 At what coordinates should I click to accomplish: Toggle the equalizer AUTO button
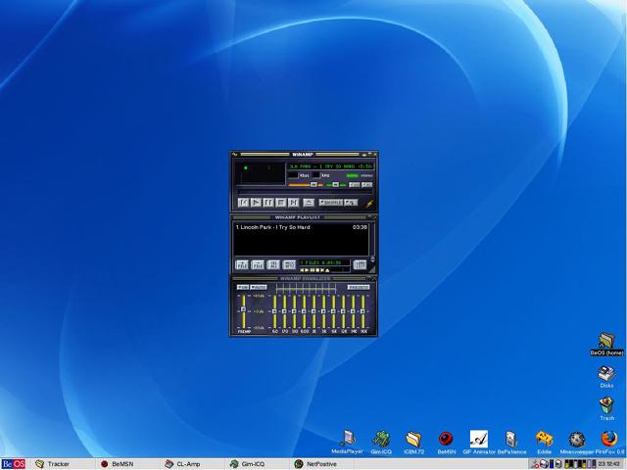pyautogui.click(x=259, y=287)
